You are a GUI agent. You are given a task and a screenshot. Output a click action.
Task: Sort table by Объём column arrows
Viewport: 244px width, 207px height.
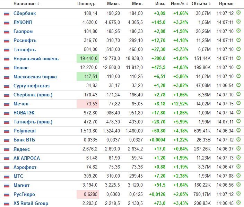click(x=210, y=4)
